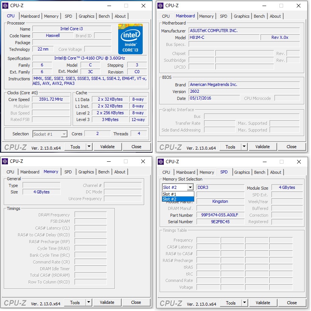Choose Slot #1 from the open slot list
This screenshot has width=311, height=311.
178,194
